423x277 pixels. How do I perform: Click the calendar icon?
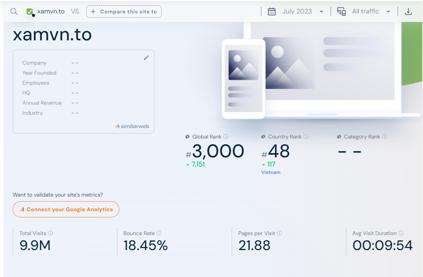(272, 12)
